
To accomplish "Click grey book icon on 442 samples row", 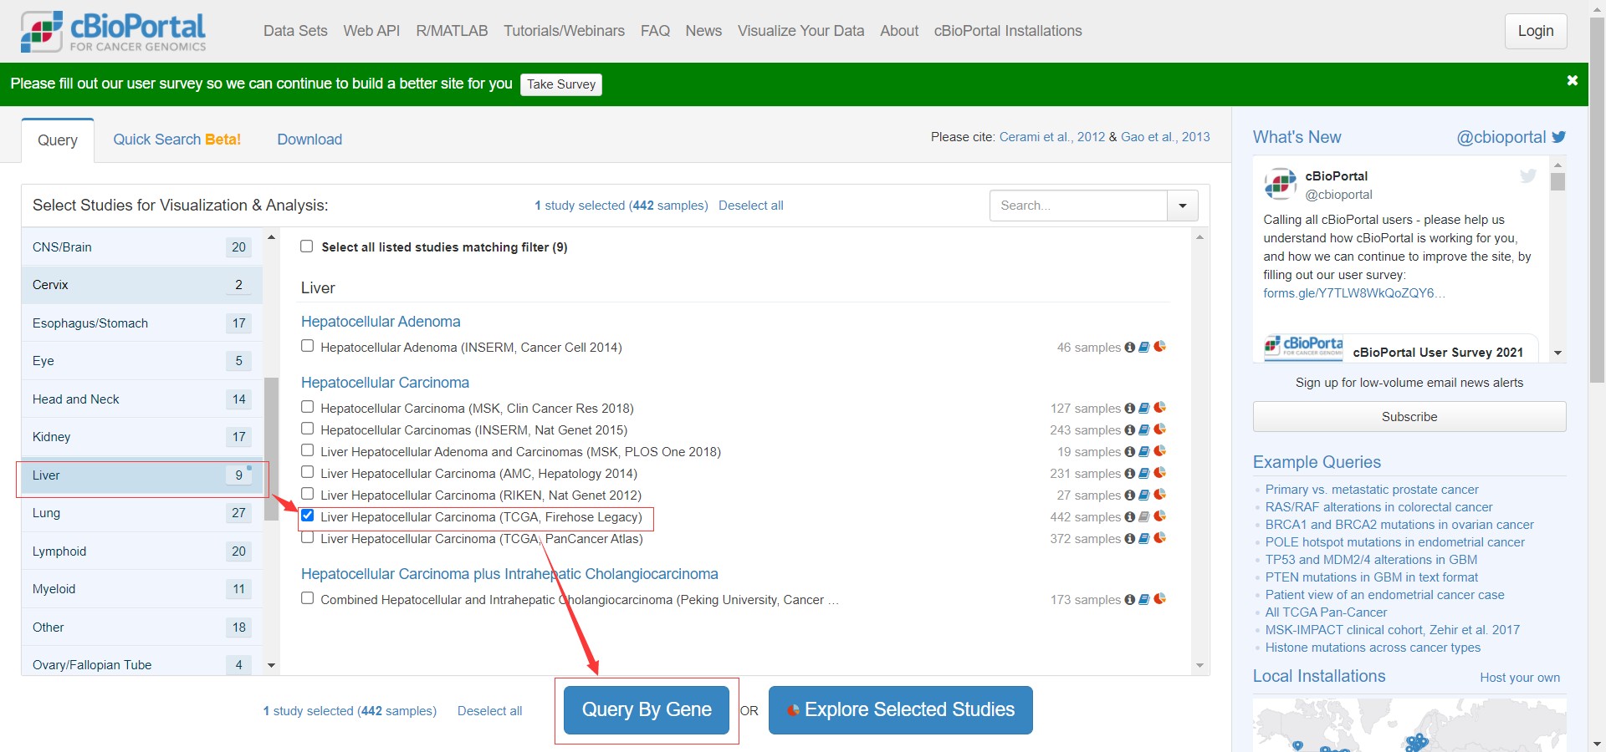I will click(x=1144, y=517).
